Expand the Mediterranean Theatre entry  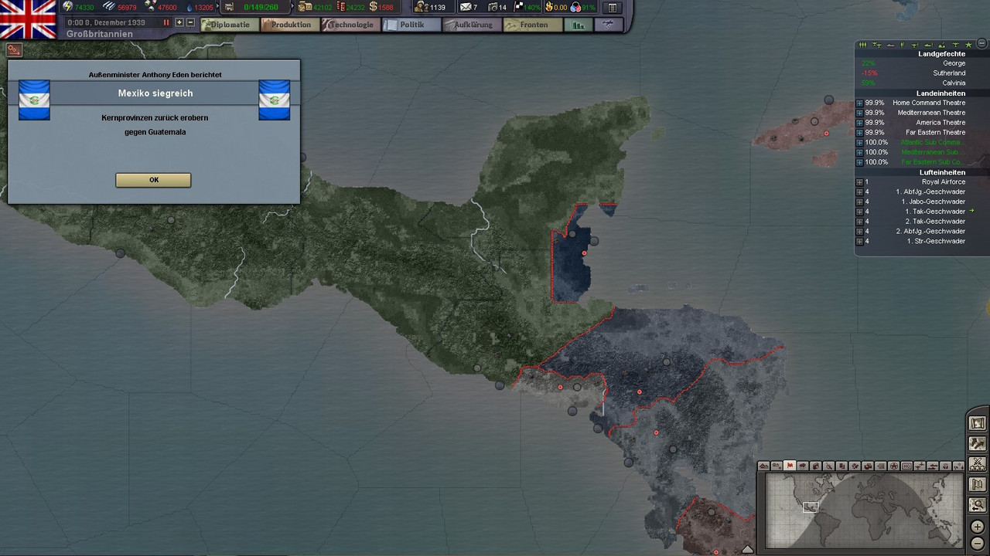(859, 113)
